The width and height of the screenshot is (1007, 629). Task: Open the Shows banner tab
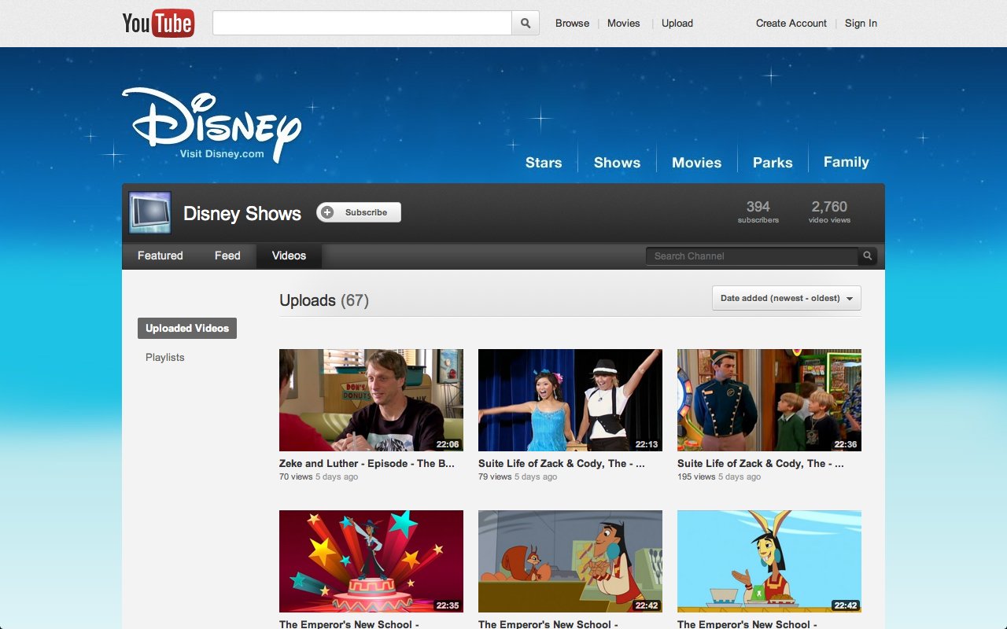[617, 163]
